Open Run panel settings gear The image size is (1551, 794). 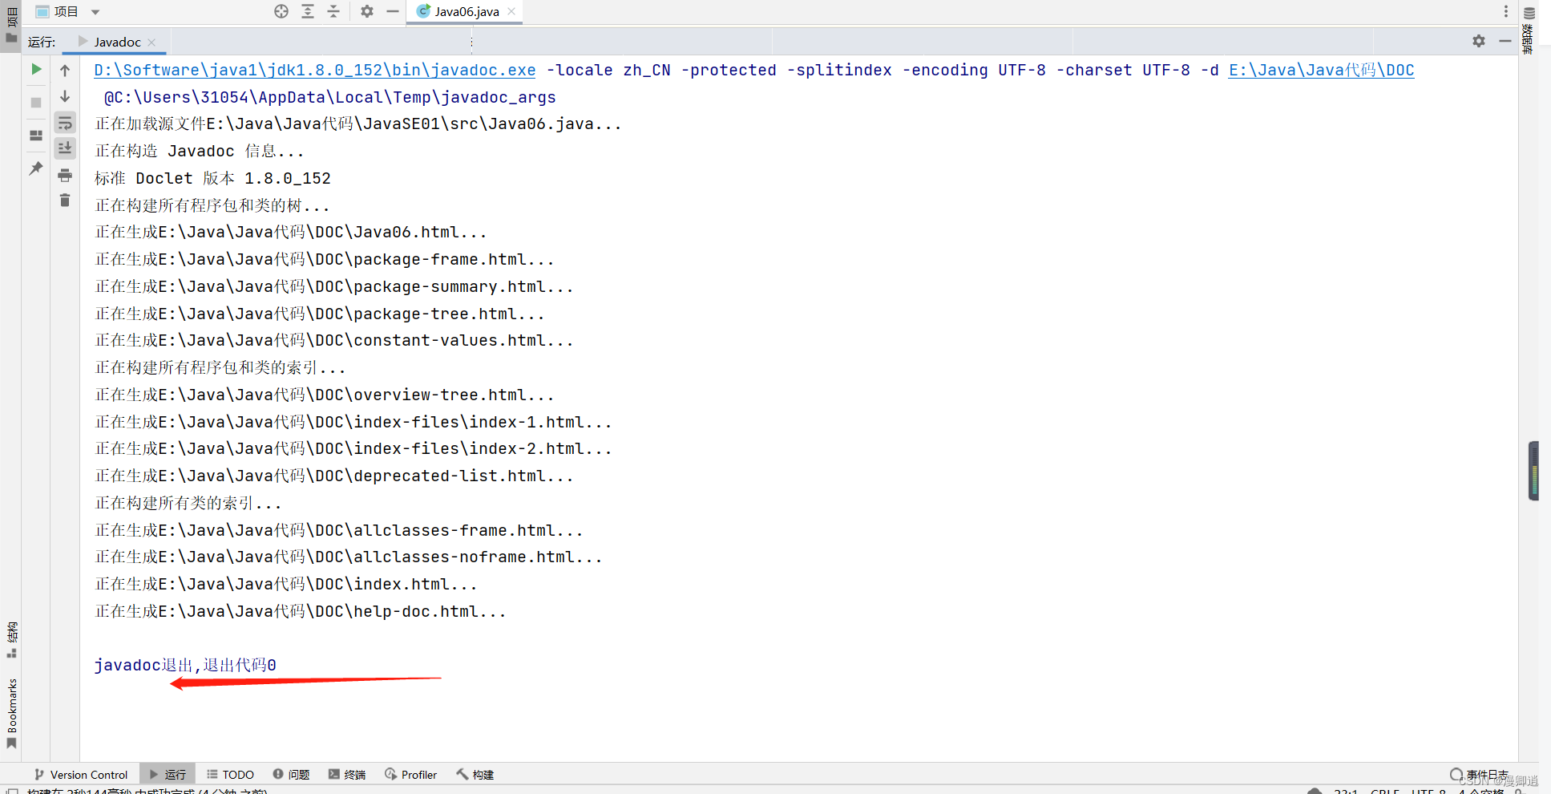point(1479,41)
